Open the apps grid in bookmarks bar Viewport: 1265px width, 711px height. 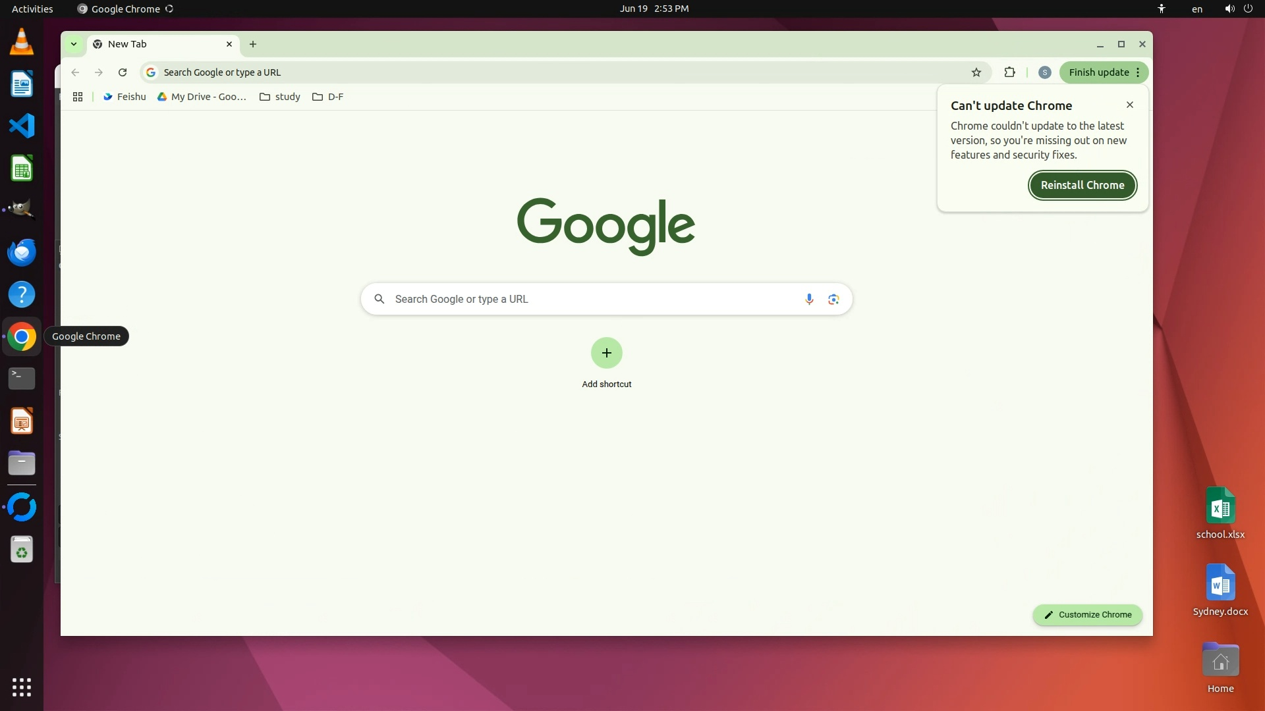click(x=78, y=97)
